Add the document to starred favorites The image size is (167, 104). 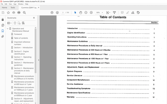click(x=8, y=13)
